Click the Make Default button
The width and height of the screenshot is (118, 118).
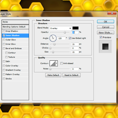[x=53, y=75]
